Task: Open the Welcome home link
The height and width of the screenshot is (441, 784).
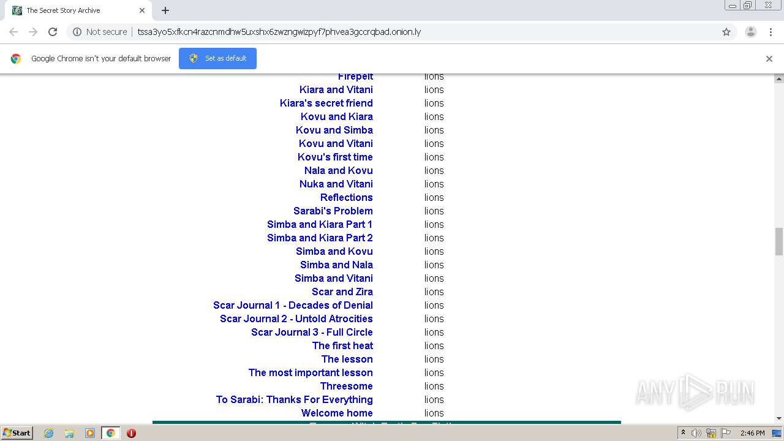Action: tap(337, 413)
